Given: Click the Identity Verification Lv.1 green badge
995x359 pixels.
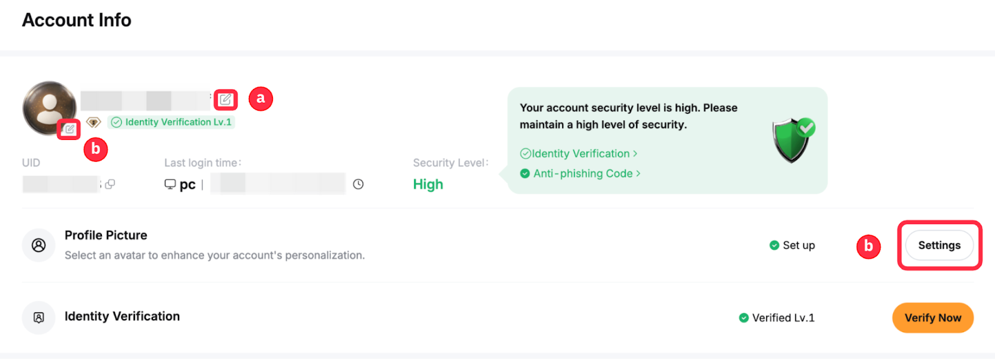Looking at the screenshot, I should click(172, 123).
